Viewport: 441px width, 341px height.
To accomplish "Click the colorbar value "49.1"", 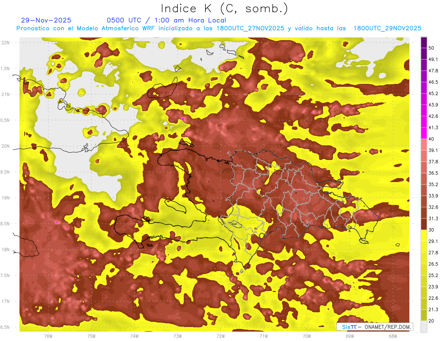I will [433, 59].
